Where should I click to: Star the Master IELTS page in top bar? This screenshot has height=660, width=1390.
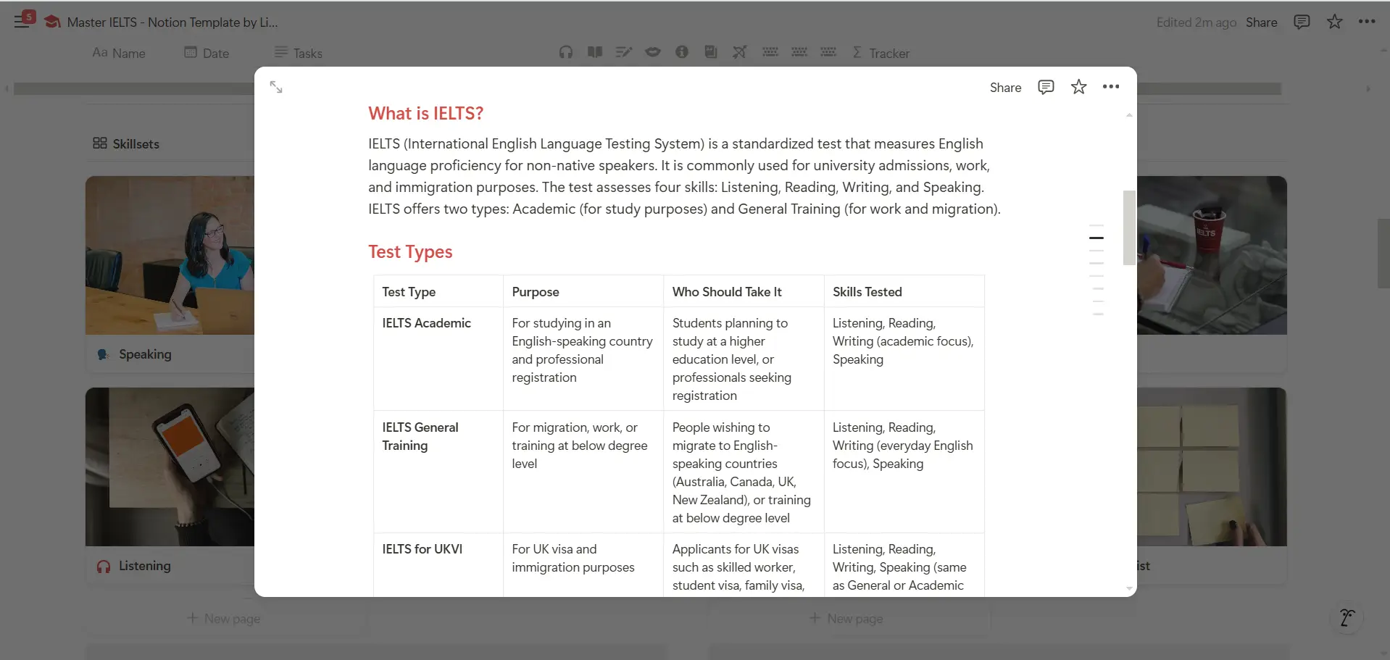tap(1334, 22)
